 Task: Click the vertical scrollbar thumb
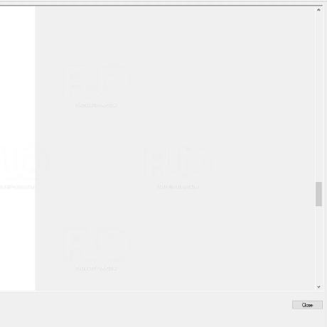[x=318, y=194]
